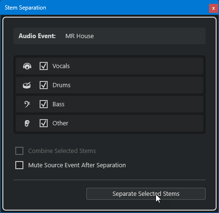The image size is (219, 213).
Task: Click the Vocals headphone icon
Action: [x=27, y=66]
